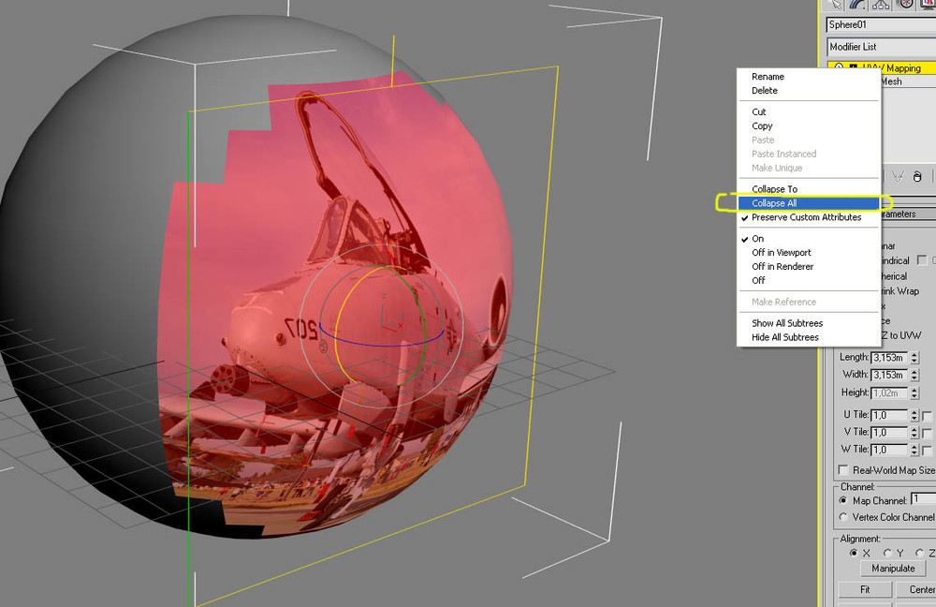Enable the V Tile flip checkbox

tap(927, 433)
